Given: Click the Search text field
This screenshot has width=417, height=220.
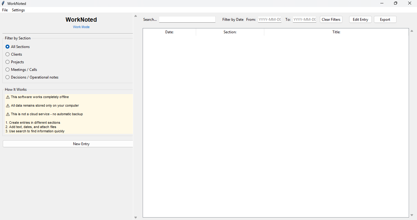Looking at the screenshot, I should pos(187,20).
